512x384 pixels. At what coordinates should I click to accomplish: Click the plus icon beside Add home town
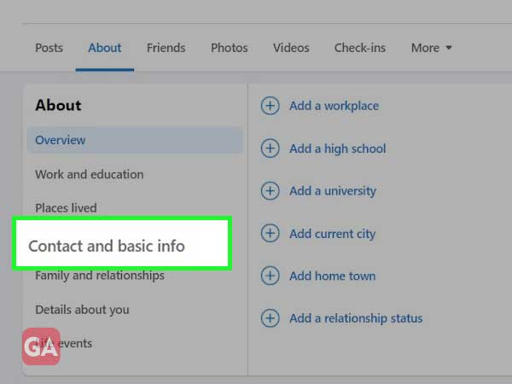click(x=270, y=276)
